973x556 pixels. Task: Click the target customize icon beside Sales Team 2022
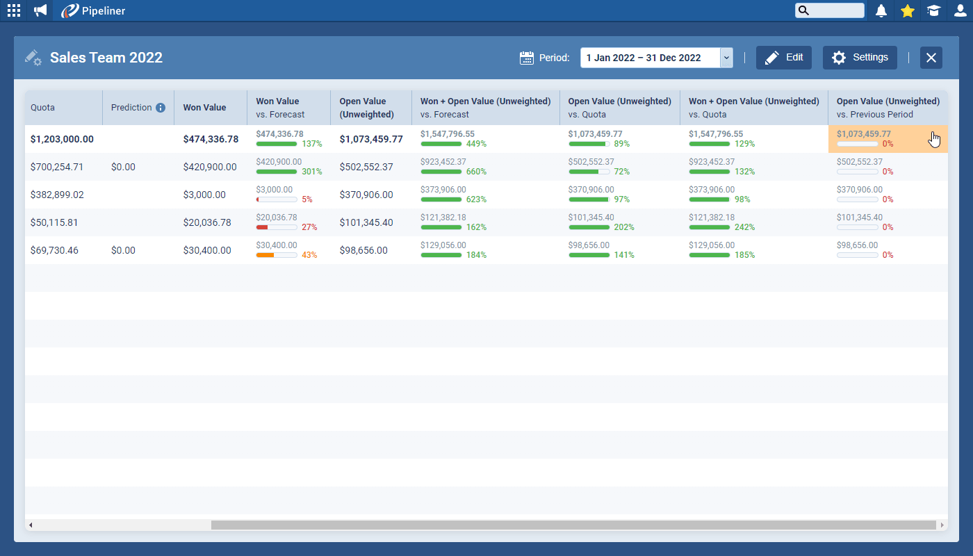pyautogui.click(x=33, y=57)
